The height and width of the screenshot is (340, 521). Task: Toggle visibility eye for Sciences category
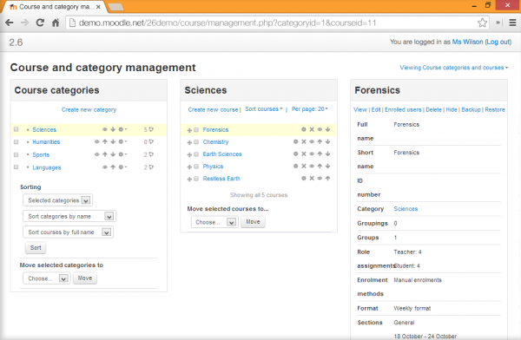point(105,129)
